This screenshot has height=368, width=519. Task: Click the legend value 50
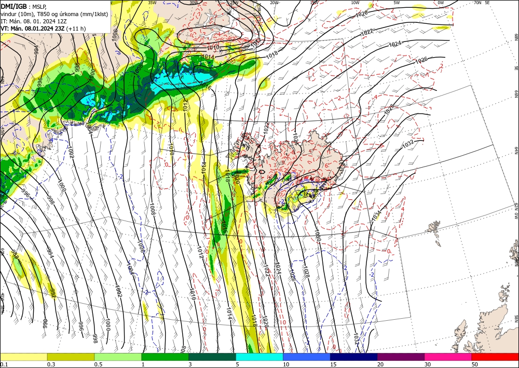(475, 364)
